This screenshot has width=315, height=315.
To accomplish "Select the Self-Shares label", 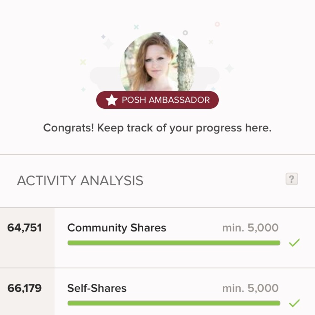I will click(x=97, y=288).
